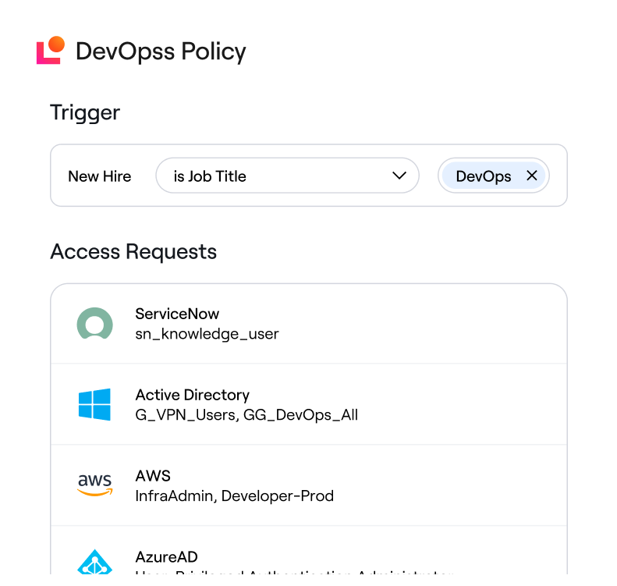The width and height of the screenshot is (617, 586).
Task: Select the 'Active Directory' app name
Action: [x=193, y=395]
